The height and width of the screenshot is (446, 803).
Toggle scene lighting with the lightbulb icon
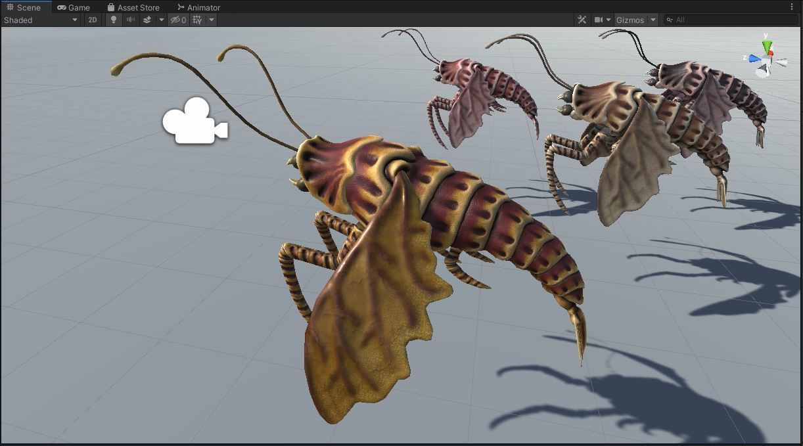(x=113, y=20)
